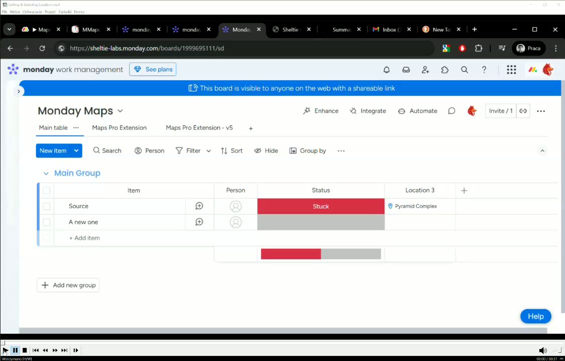Viewport: 565px width, 361px height.
Task: Open the inbox tray icon
Action: (406, 70)
